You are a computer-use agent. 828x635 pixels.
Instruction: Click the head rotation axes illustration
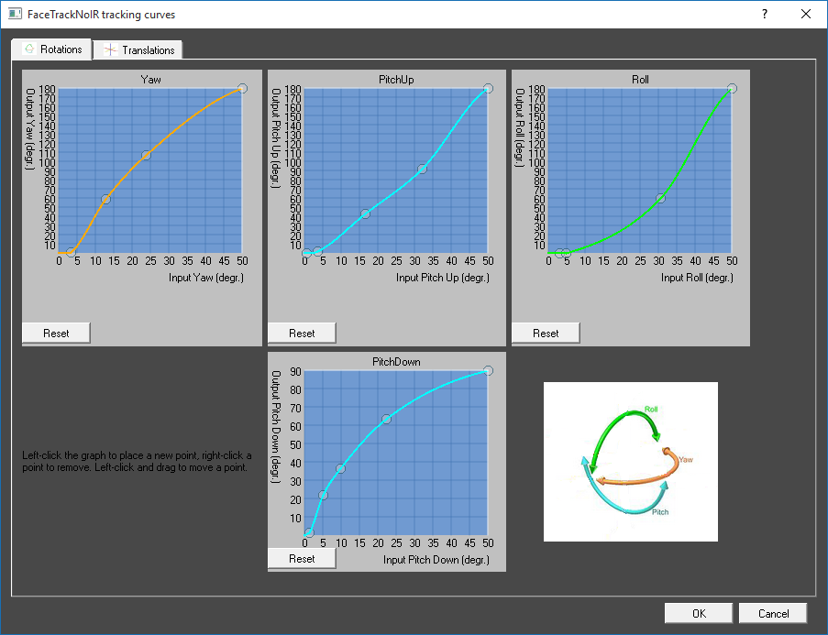631,462
